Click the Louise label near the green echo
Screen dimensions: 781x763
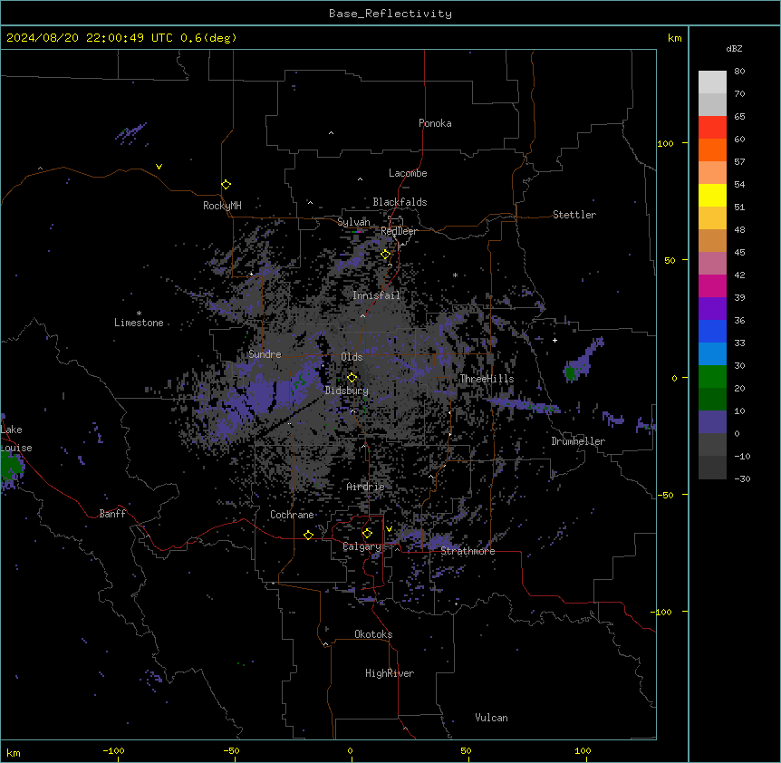[x=16, y=448]
